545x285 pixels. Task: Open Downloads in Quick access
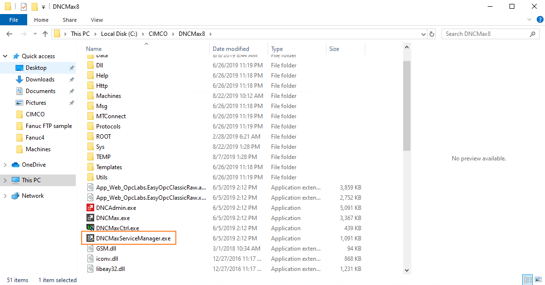tap(40, 79)
